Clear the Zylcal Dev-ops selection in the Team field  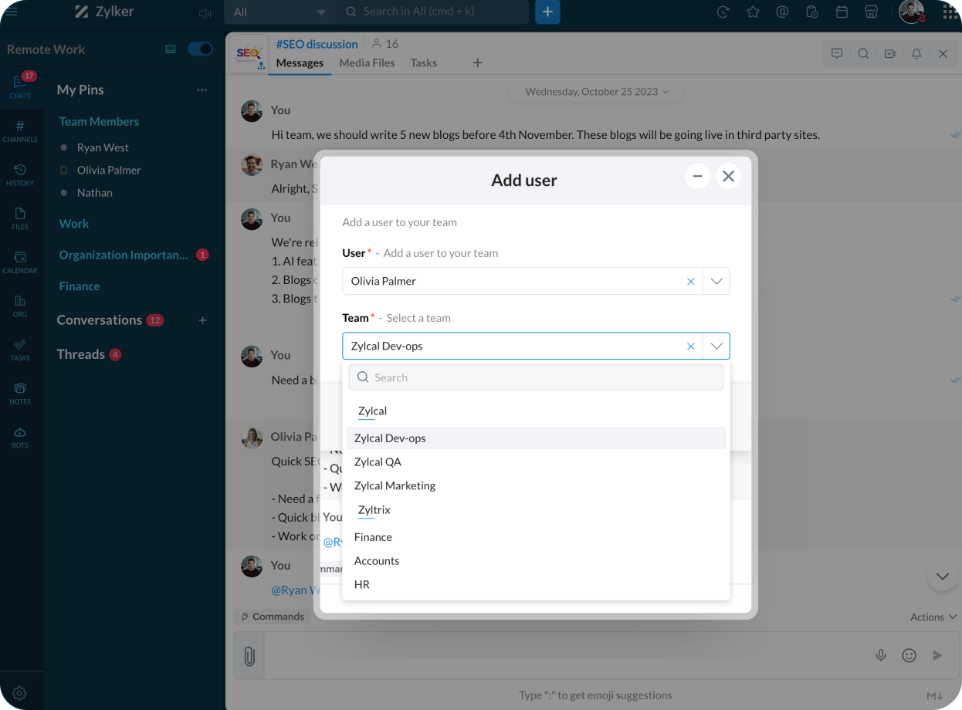point(691,347)
